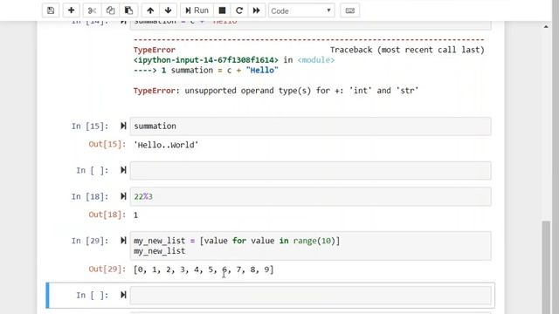This screenshot has height=314, width=559.
Task: Move selected cell up arrow
Action: point(150,10)
